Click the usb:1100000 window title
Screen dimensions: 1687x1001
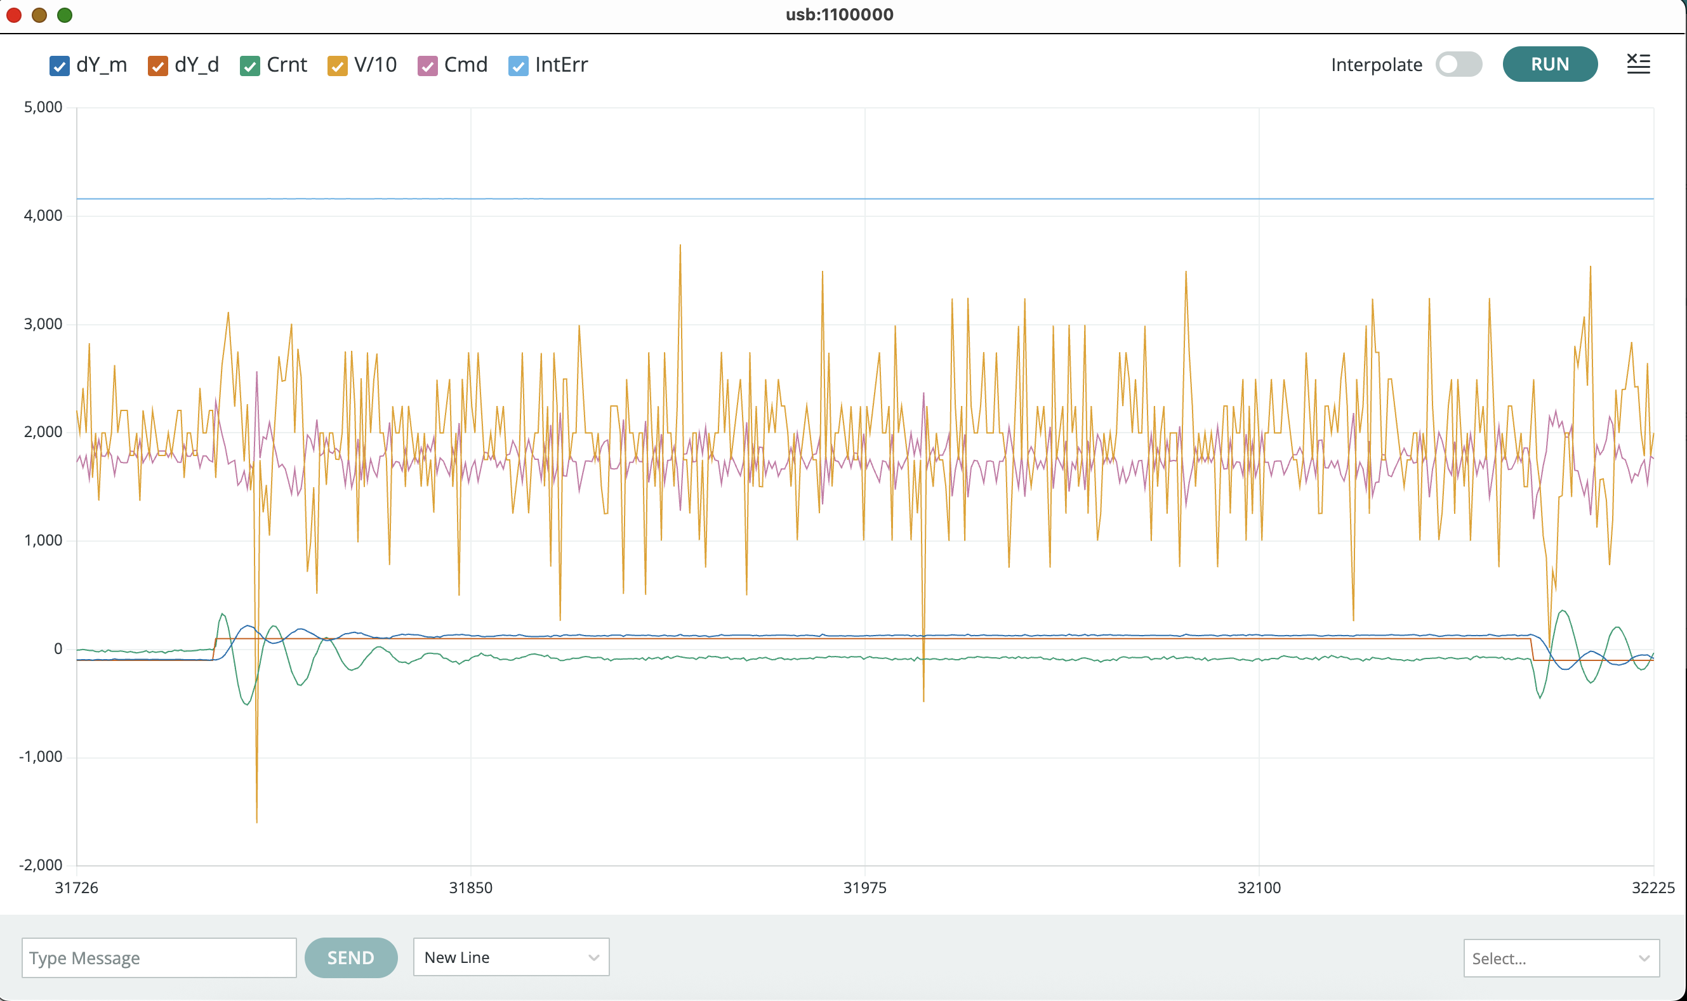pos(839,15)
